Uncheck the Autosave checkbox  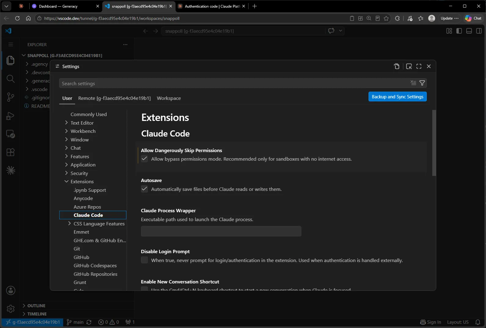pos(144,189)
